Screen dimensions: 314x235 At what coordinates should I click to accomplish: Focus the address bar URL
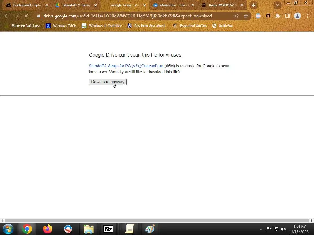pyautogui.click(x=128, y=16)
